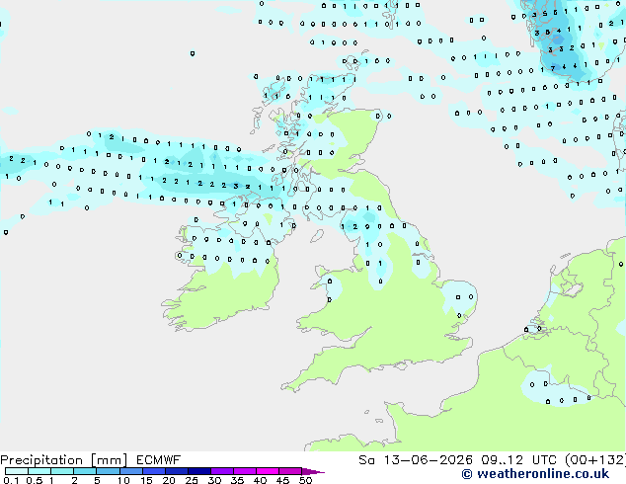Click the weatheronline.co.uk copyright link

(535, 474)
